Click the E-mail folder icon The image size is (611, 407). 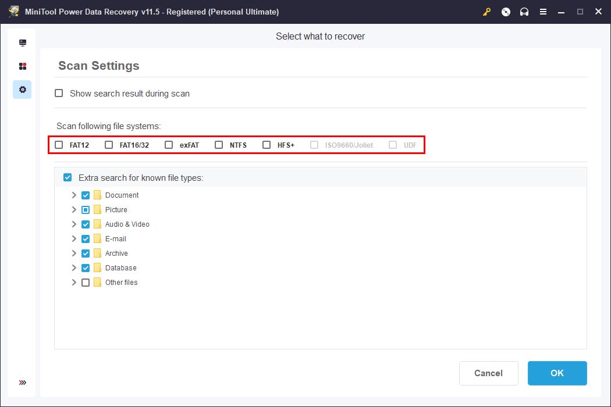pyautogui.click(x=97, y=238)
